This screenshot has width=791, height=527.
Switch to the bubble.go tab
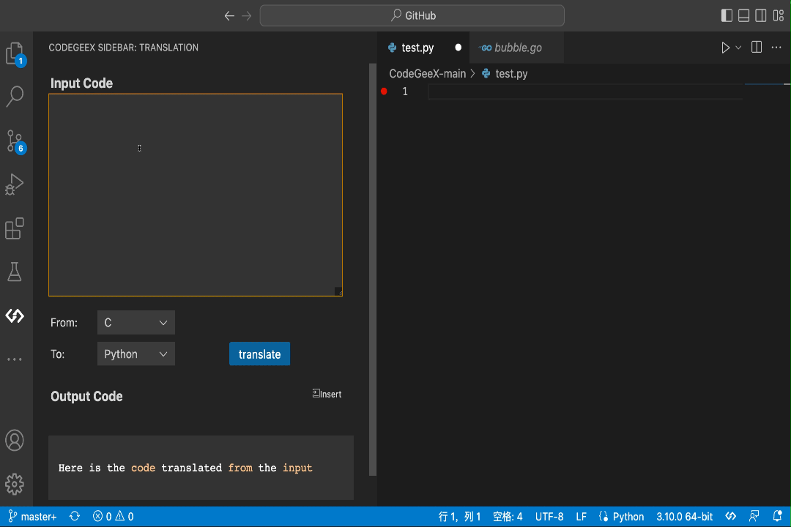click(517, 48)
